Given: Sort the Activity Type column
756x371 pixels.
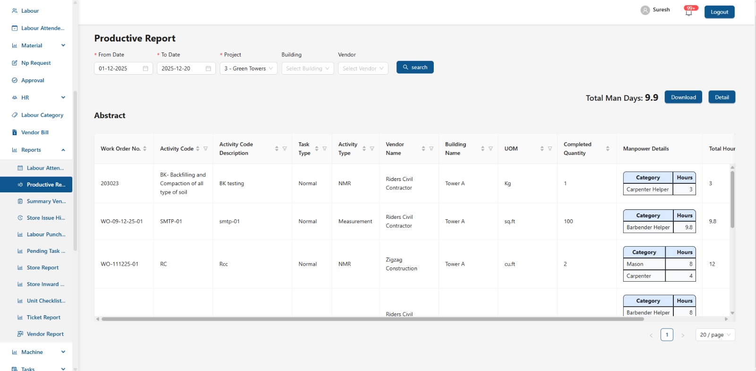Looking at the screenshot, I should tap(364, 148).
